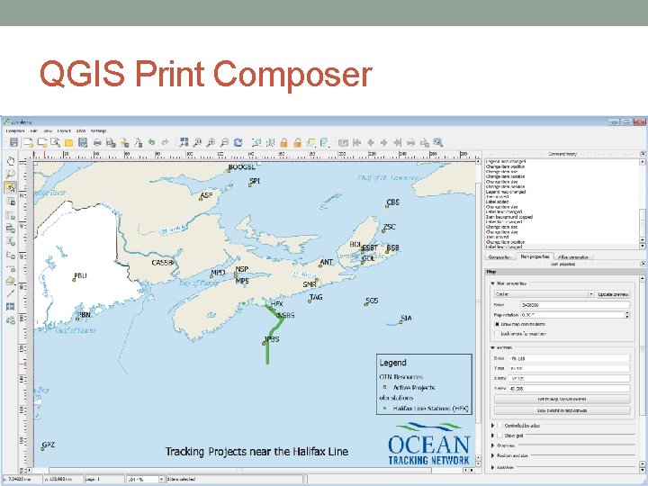Switch to the Composition tab
This screenshot has height=486, width=648.
499,257
